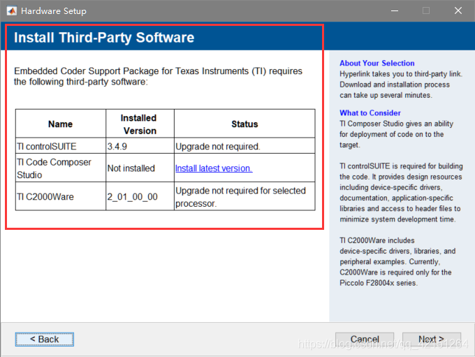The height and width of the screenshot is (357, 475).
Task: Click the Installed Version column header
Action: tap(140, 124)
